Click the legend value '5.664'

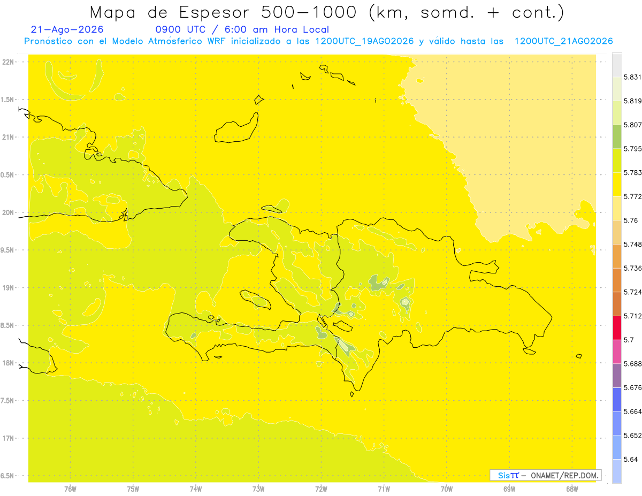[632, 411]
